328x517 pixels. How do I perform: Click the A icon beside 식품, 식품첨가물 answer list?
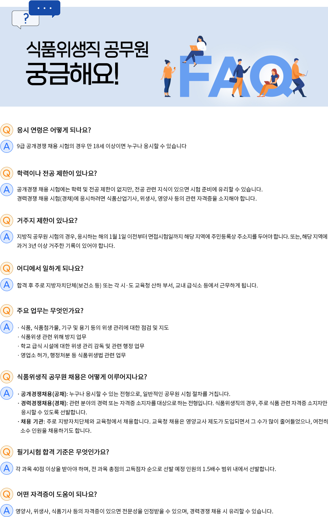(7, 327)
